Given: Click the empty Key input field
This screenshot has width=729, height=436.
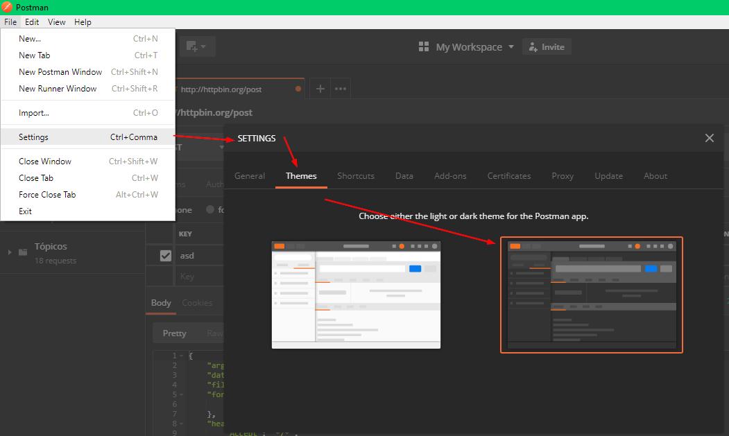Looking at the screenshot, I should click(200, 277).
